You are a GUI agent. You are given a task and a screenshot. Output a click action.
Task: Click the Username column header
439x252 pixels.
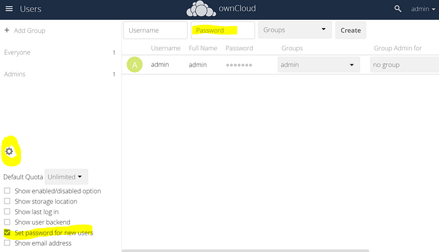tap(166, 48)
